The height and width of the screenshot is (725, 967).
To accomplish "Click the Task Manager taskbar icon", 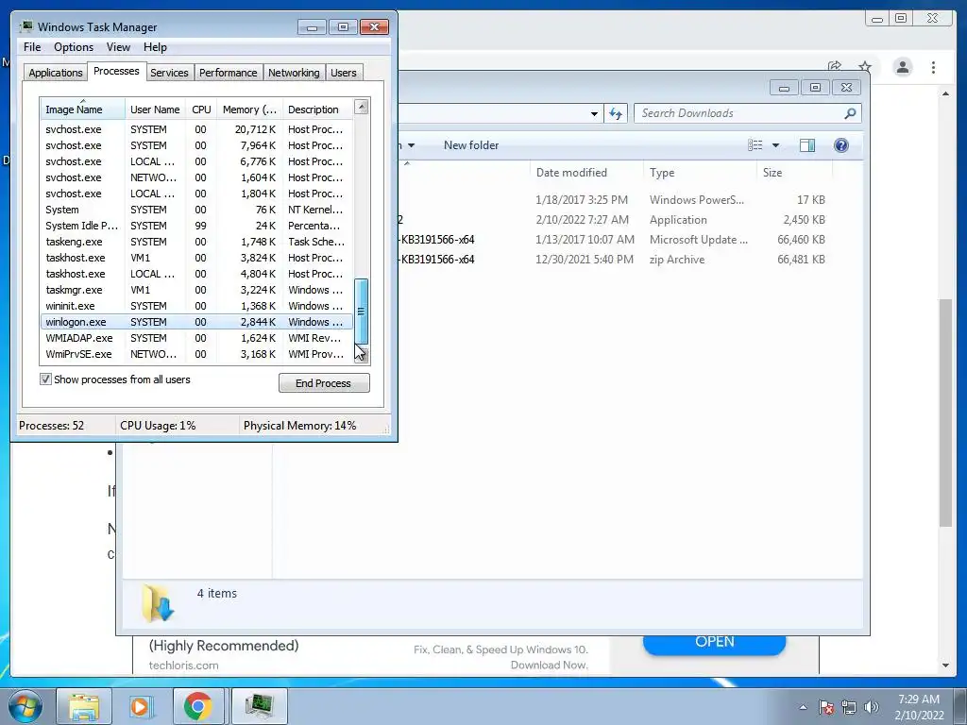I will tap(259, 706).
